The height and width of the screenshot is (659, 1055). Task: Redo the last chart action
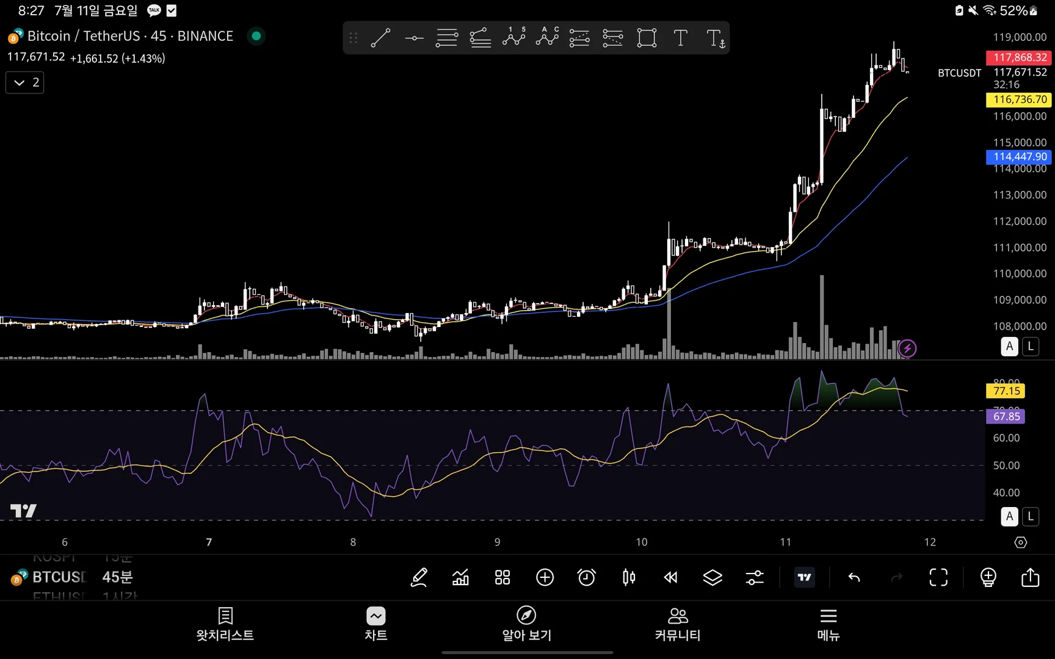pyautogui.click(x=896, y=577)
